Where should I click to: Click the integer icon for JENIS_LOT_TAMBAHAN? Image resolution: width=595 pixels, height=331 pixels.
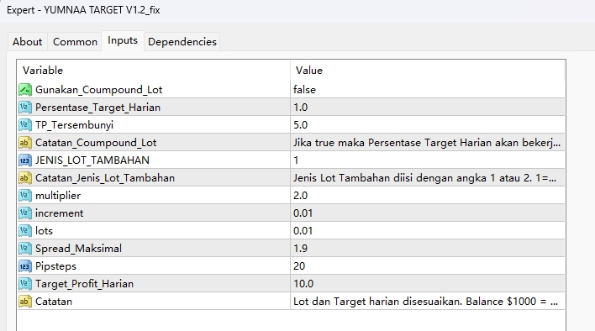pos(25,160)
